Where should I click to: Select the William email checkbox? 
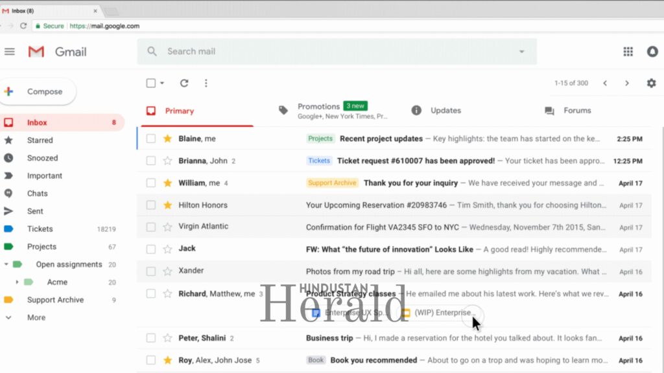coord(150,183)
